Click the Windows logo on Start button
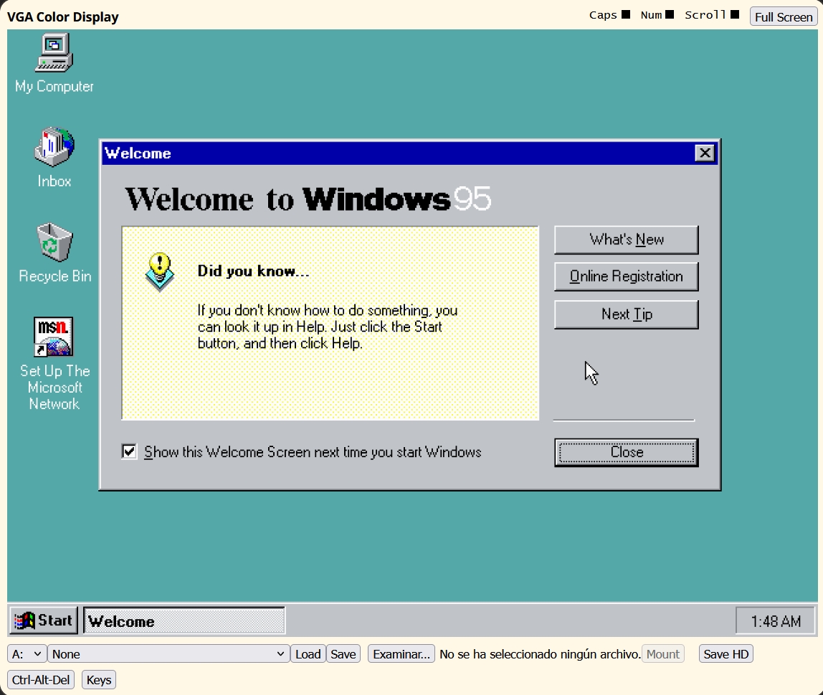 coord(25,620)
